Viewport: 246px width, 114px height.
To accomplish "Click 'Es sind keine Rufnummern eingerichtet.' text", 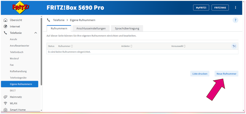I will (x=69, y=52).
